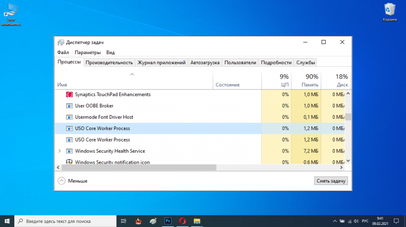
Task: Open File Explorer taskbar icon
Action: point(197,221)
